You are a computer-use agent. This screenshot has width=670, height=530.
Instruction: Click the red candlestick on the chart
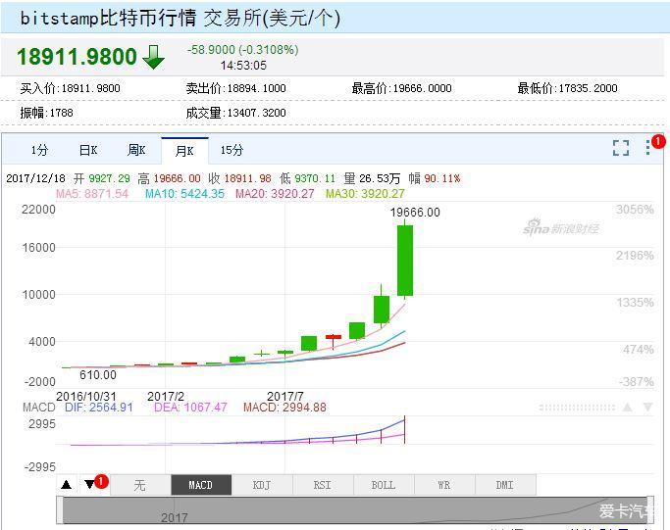[334, 337]
